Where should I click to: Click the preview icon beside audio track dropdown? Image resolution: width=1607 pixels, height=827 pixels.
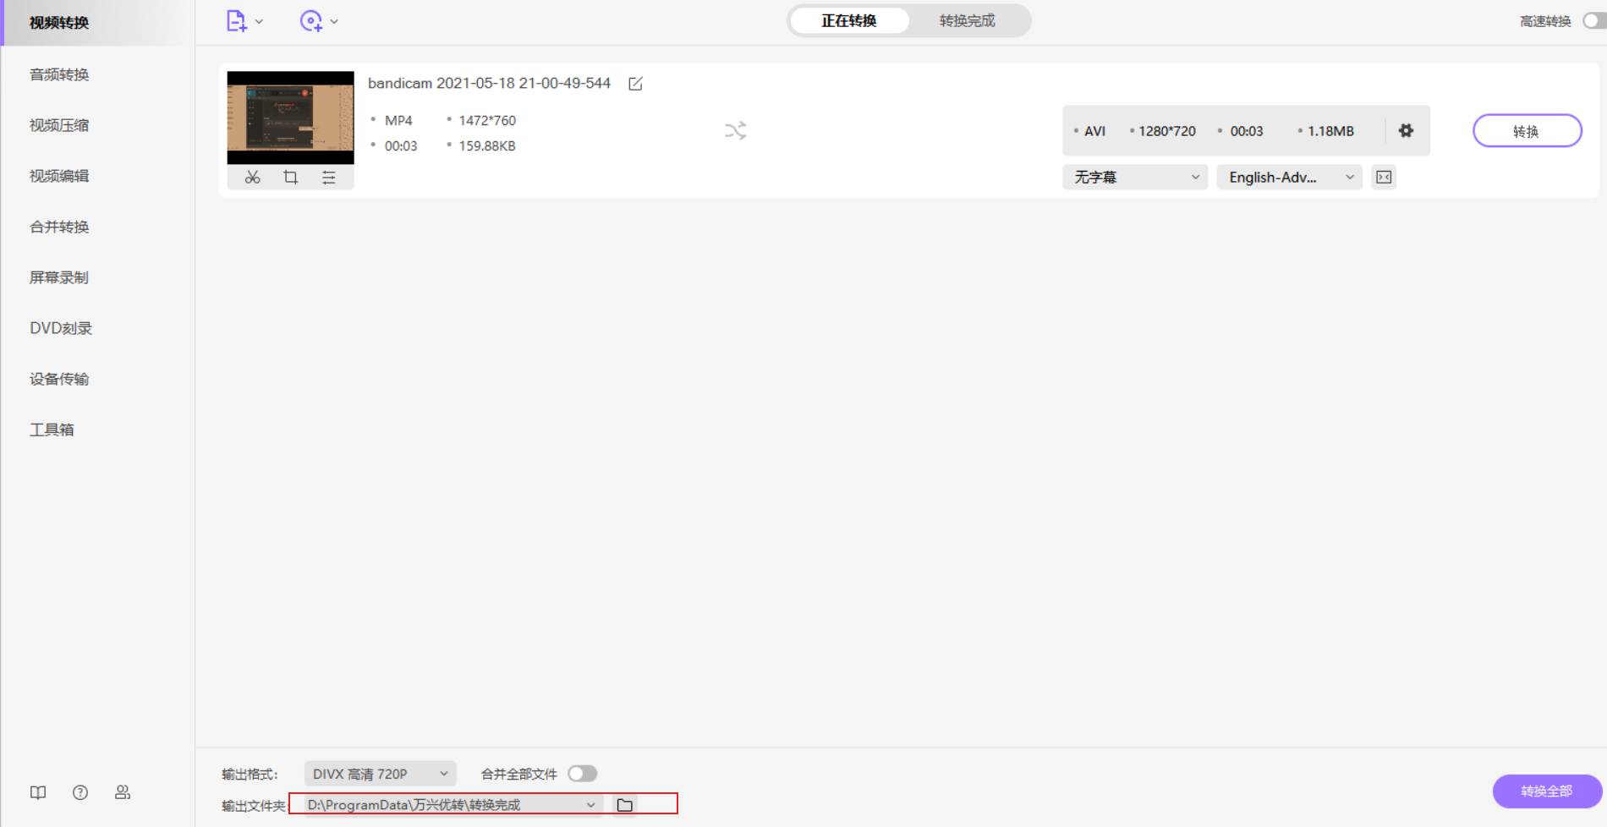point(1384,177)
